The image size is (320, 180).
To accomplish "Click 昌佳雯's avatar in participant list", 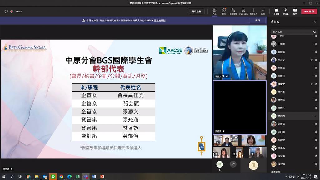I will [x=274, y=84].
